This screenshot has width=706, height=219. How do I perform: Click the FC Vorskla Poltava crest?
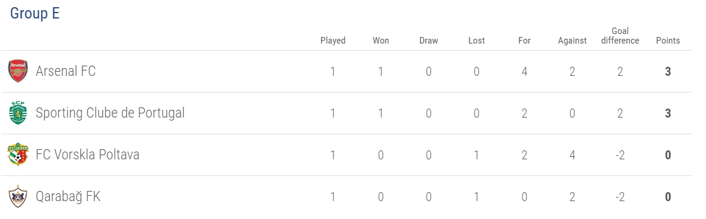click(18, 155)
